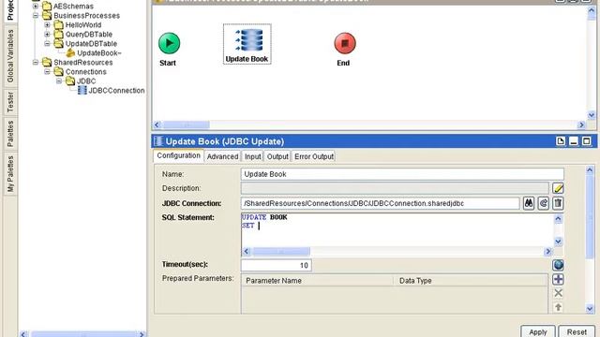The image size is (600, 337).
Task: Click the detach panel icon in header
Action: click(x=561, y=141)
